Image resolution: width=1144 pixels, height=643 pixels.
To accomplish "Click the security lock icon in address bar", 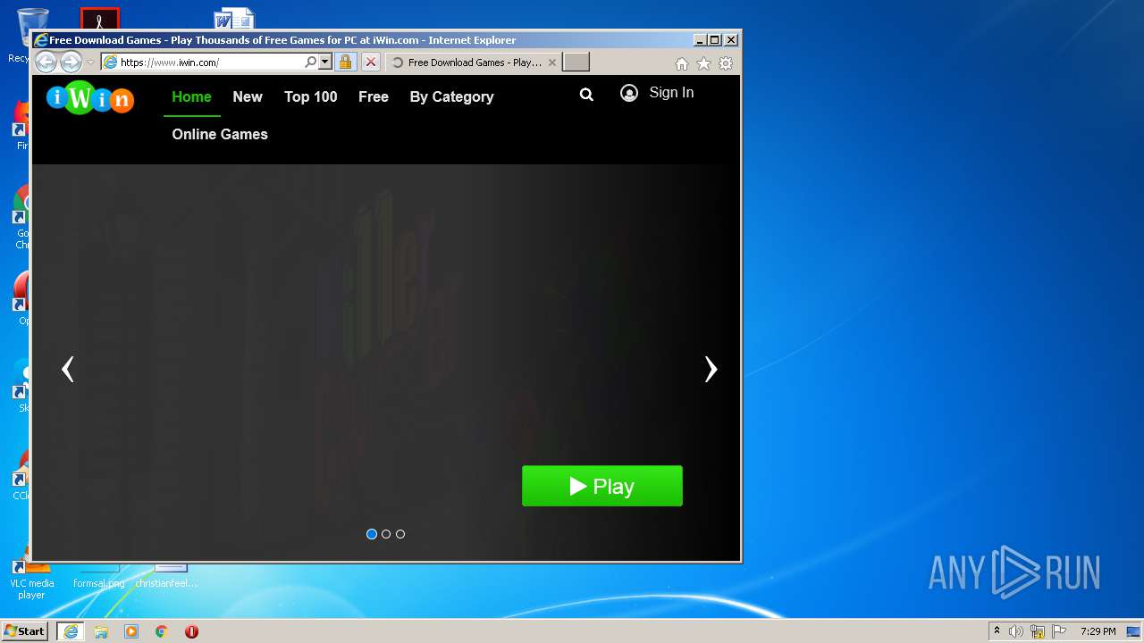I will click(345, 62).
